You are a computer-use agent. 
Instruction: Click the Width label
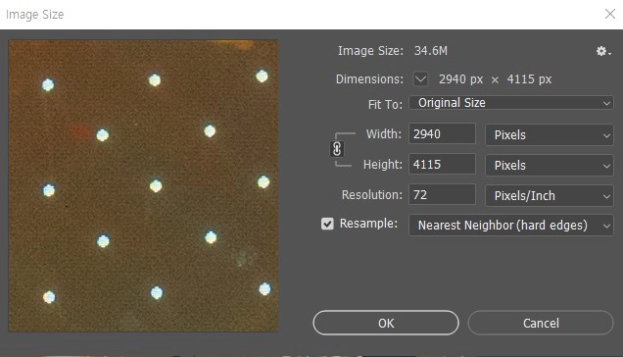pos(384,134)
